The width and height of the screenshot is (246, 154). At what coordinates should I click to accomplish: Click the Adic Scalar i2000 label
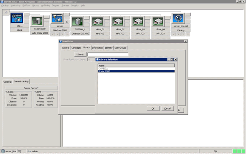(40, 33)
